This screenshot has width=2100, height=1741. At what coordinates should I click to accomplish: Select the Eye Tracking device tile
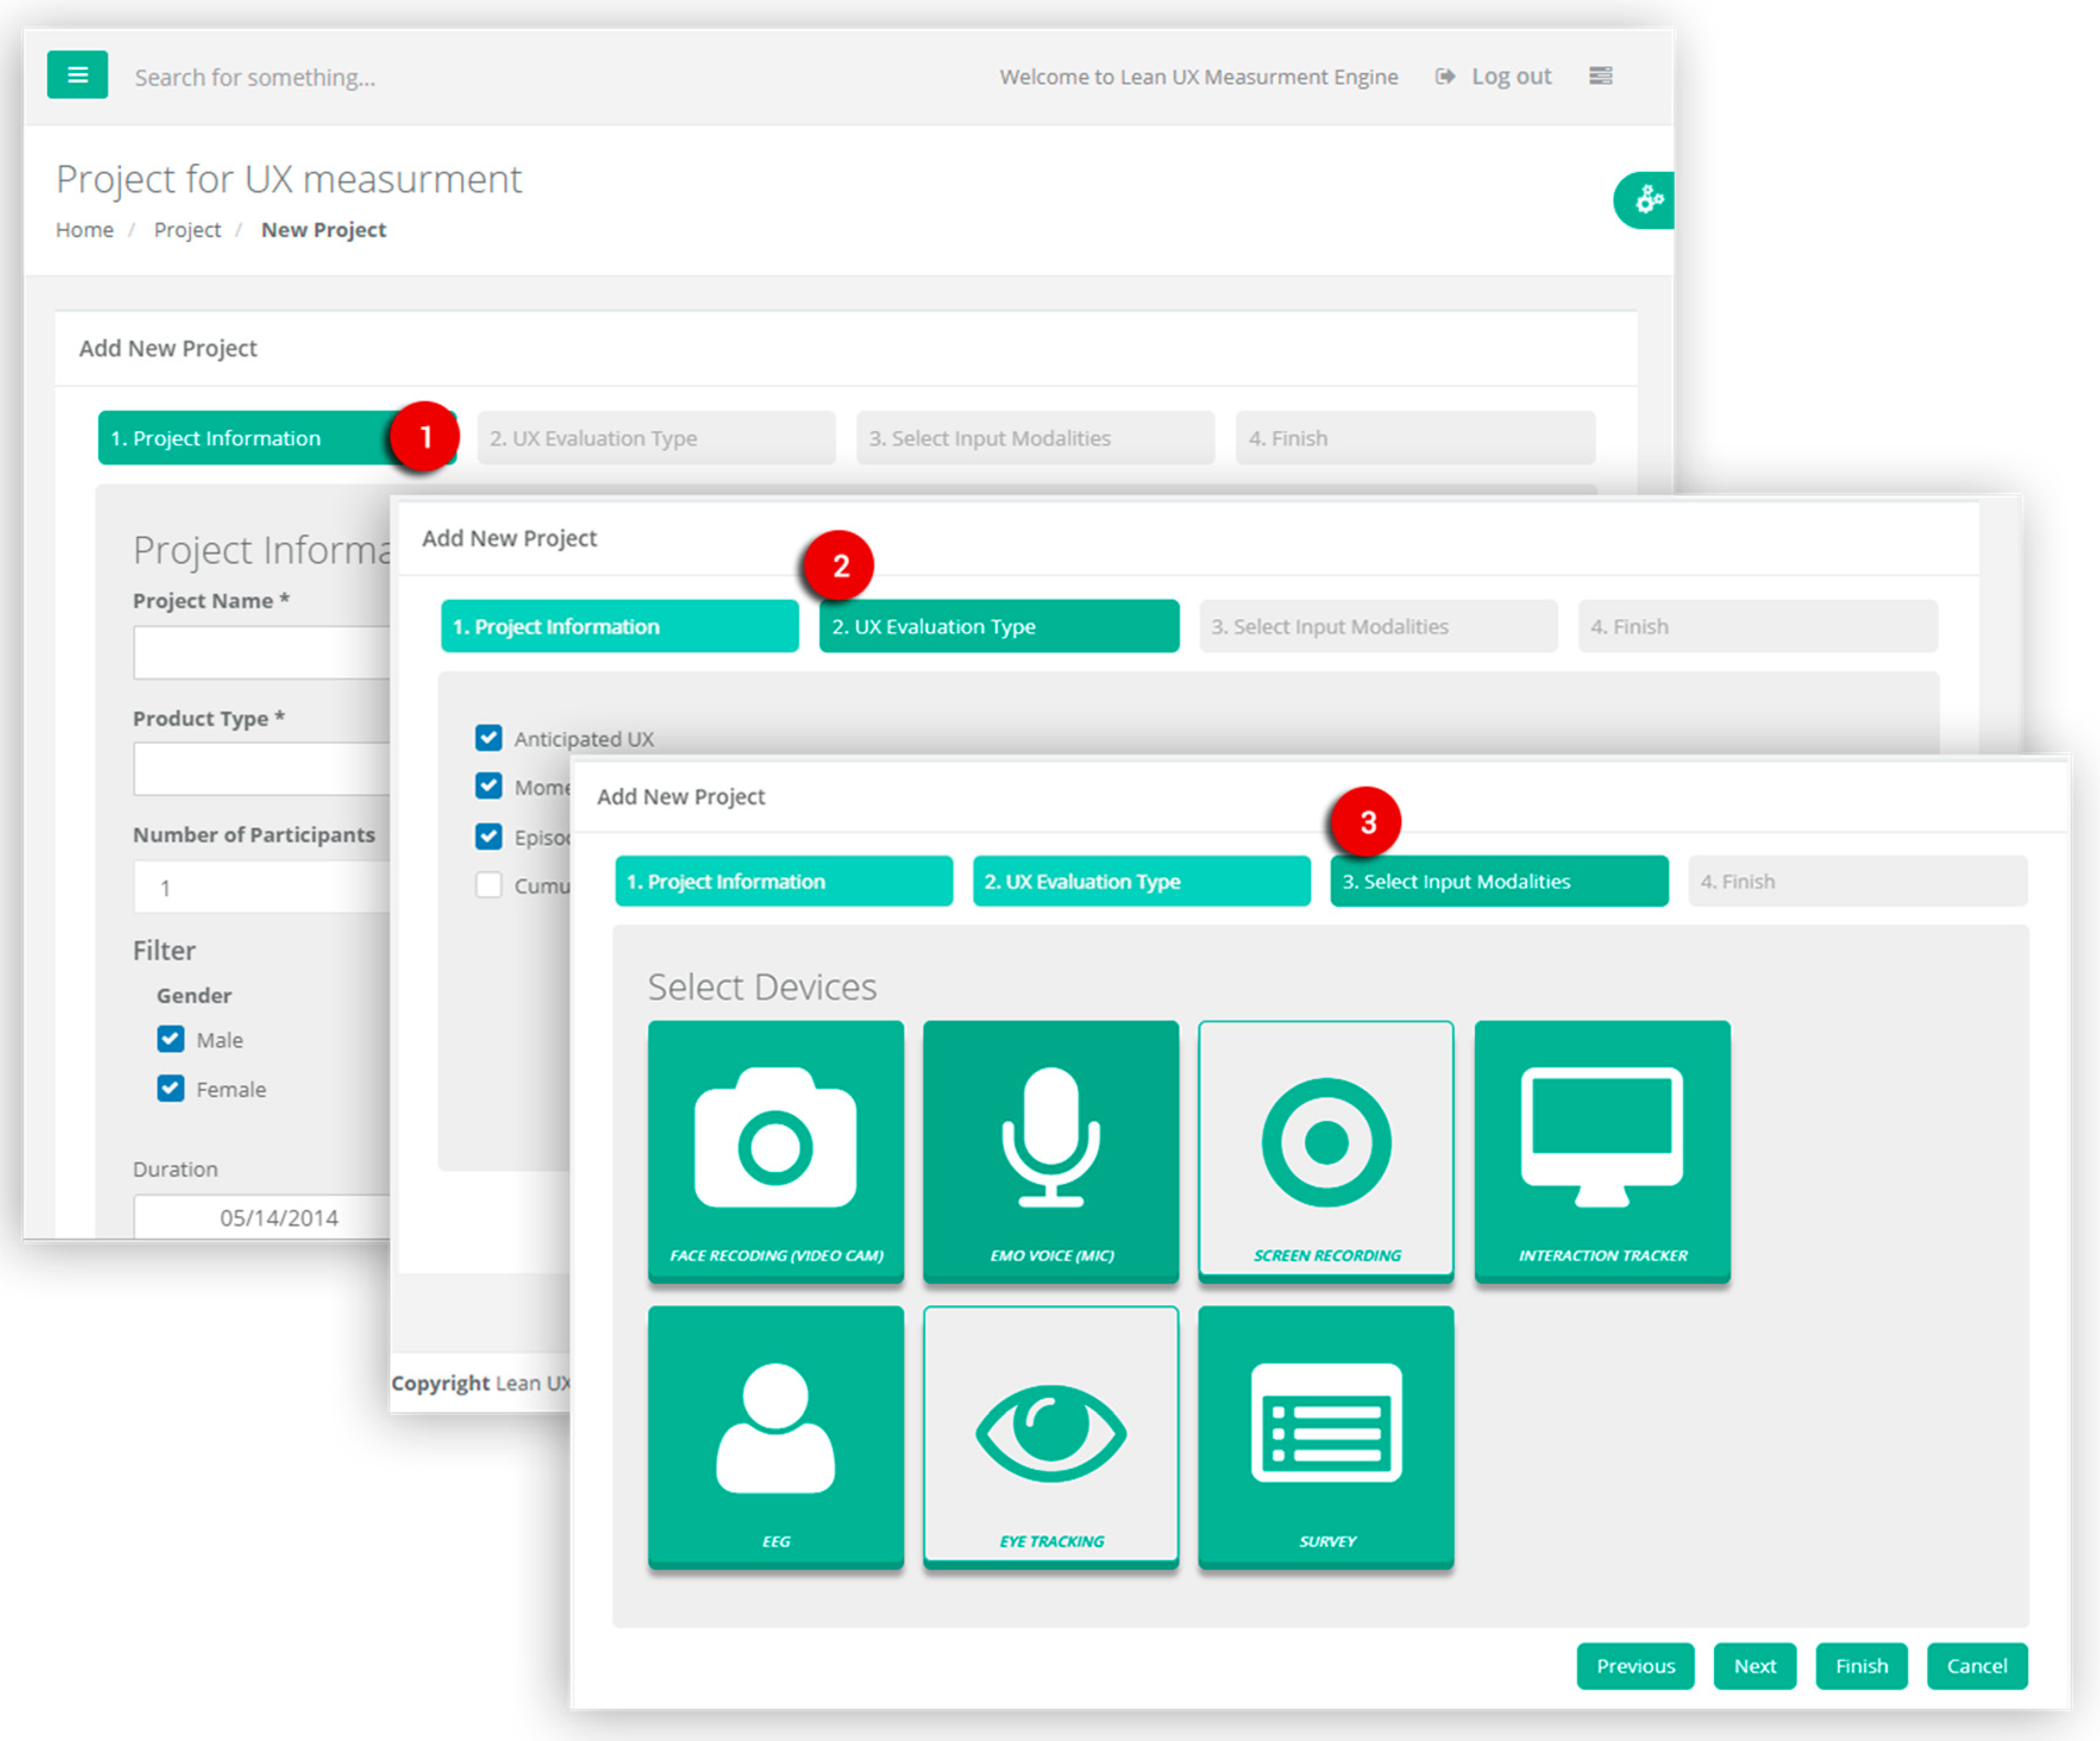(1050, 1437)
